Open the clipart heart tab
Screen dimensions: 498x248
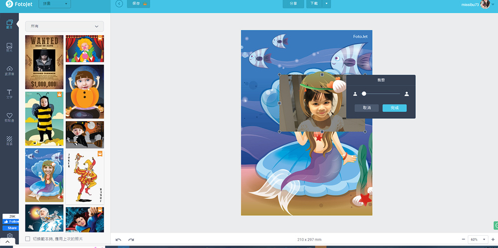(x=9, y=117)
